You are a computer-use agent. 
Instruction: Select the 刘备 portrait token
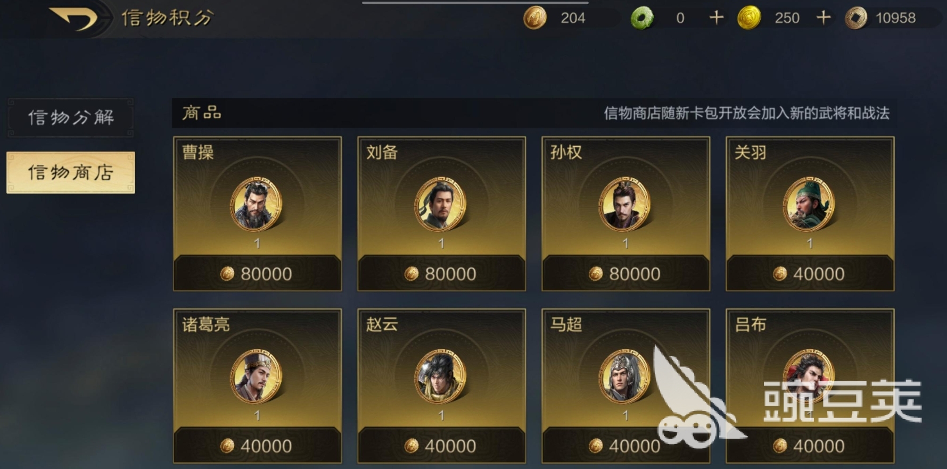(x=441, y=204)
